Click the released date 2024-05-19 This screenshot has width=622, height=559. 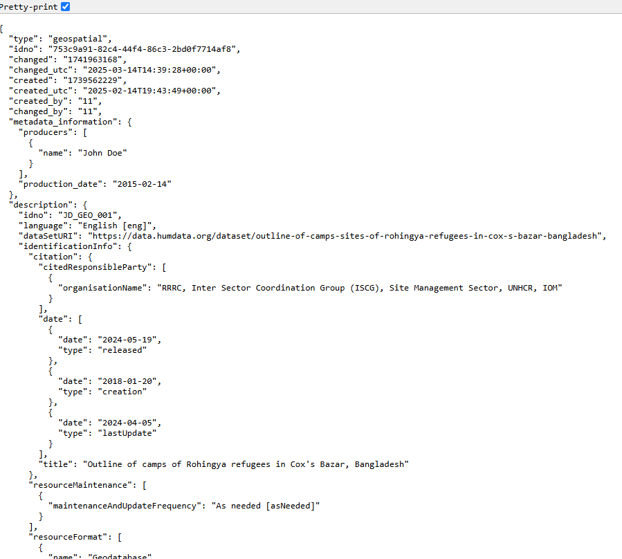coord(129,340)
